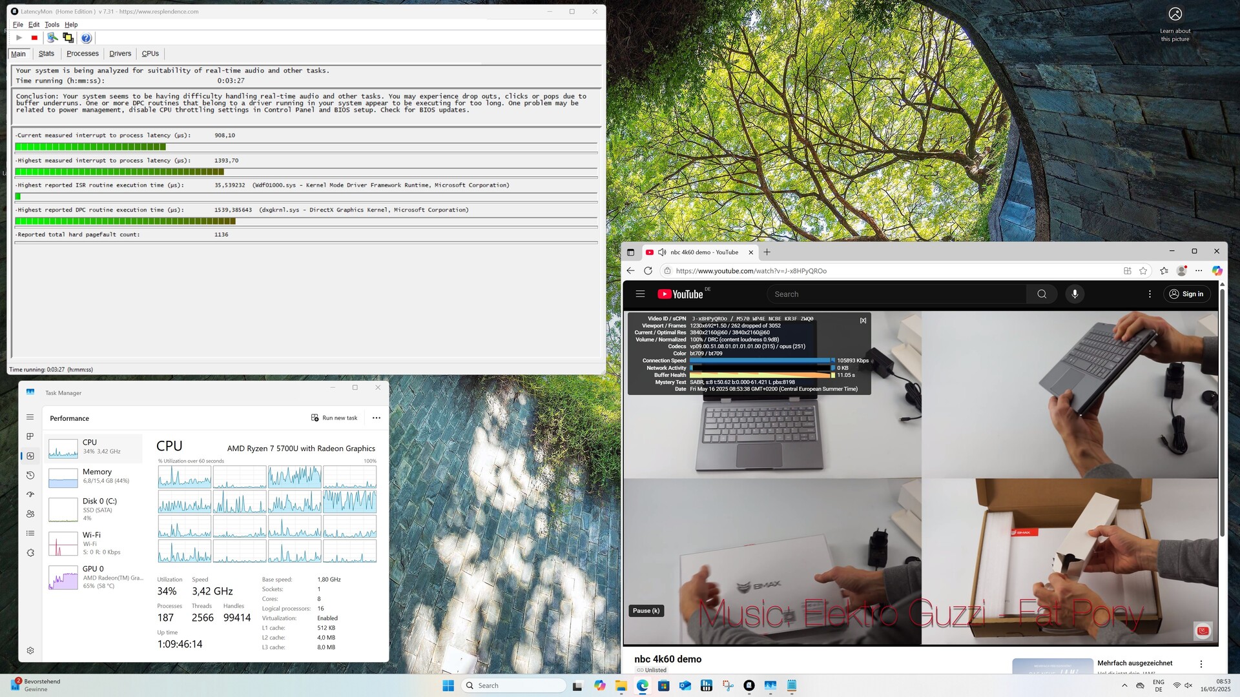Open Task Manager Users sidebar icon
Image resolution: width=1240 pixels, height=697 pixels.
tap(30, 514)
